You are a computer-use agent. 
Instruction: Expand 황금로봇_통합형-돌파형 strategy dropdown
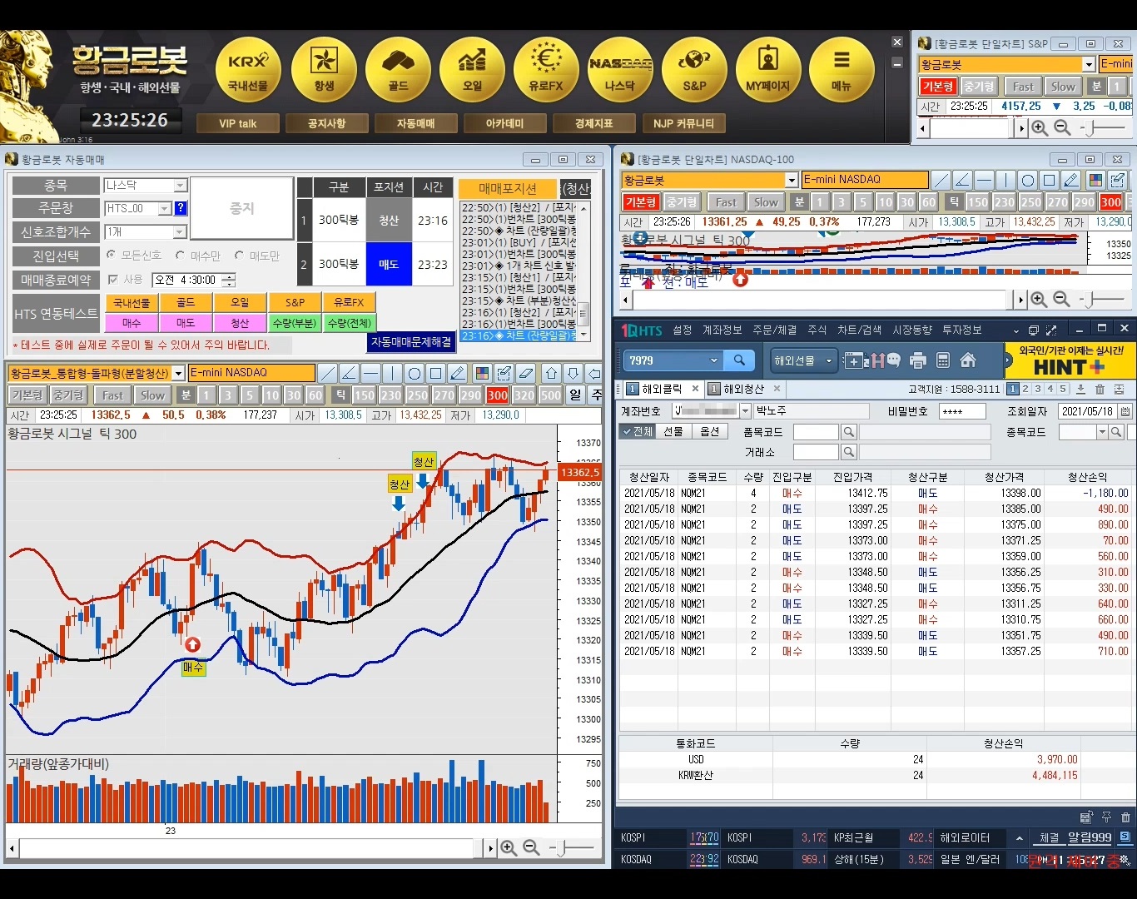pos(178,373)
